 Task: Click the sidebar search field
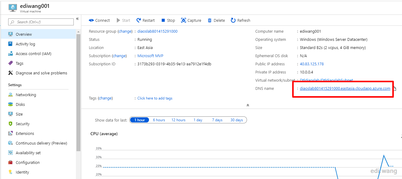coord(41,22)
